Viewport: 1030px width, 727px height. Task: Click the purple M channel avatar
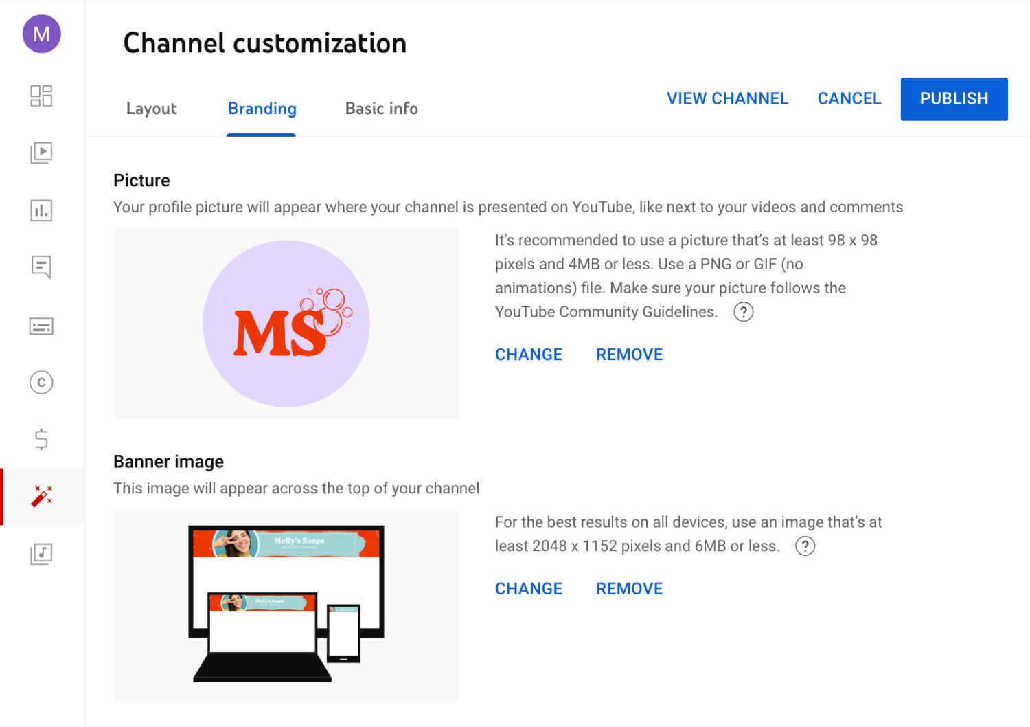pyautogui.click(x=41, y=33)
